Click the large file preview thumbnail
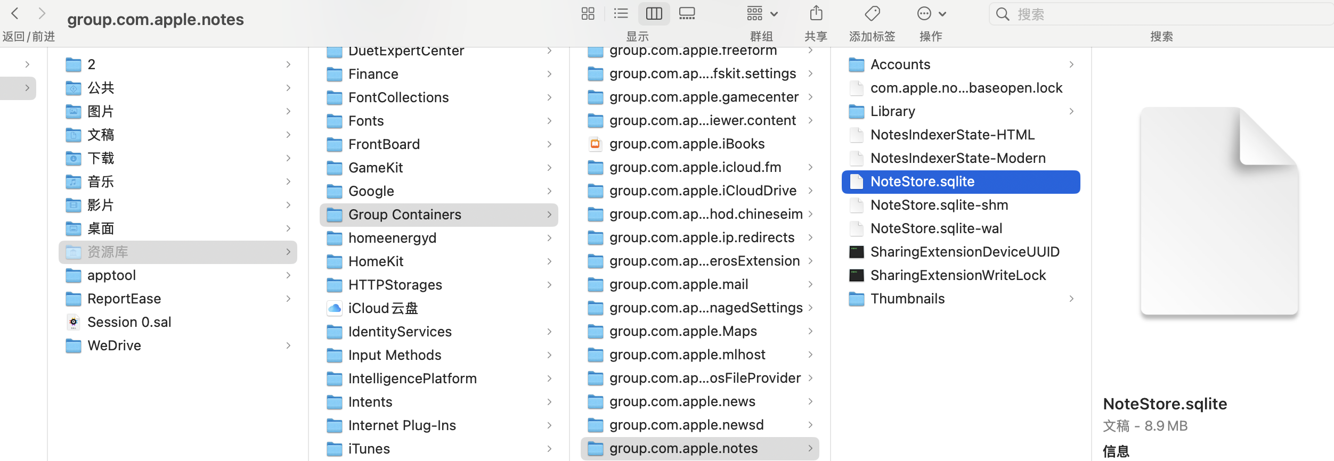 coord(1219,211)
